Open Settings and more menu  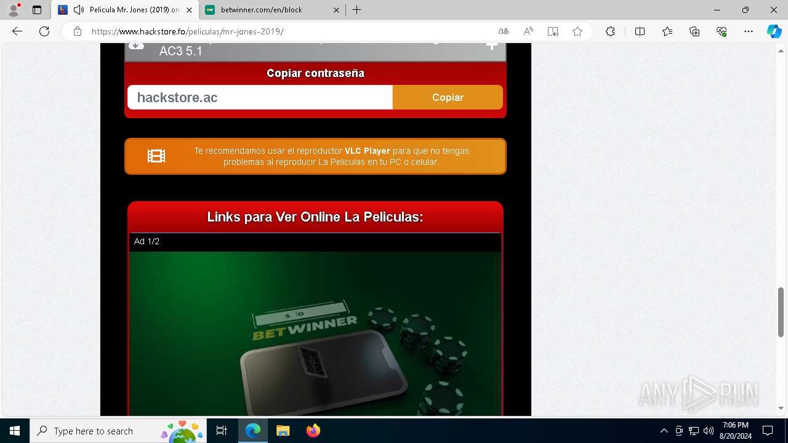[x=749, y=31]
